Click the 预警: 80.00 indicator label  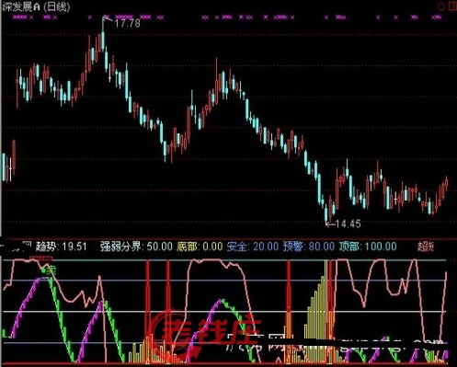309,247
